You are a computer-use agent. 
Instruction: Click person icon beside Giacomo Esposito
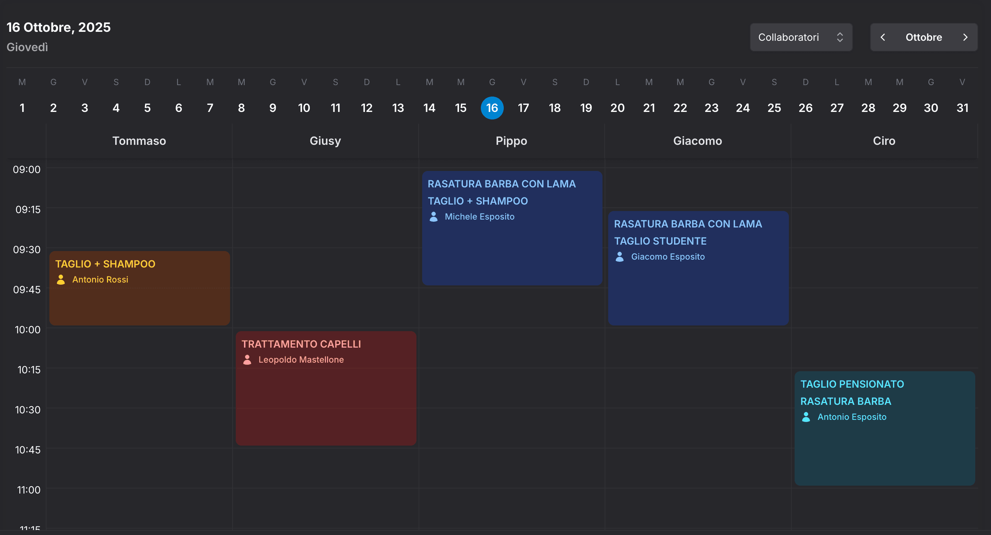coord(619,256)
